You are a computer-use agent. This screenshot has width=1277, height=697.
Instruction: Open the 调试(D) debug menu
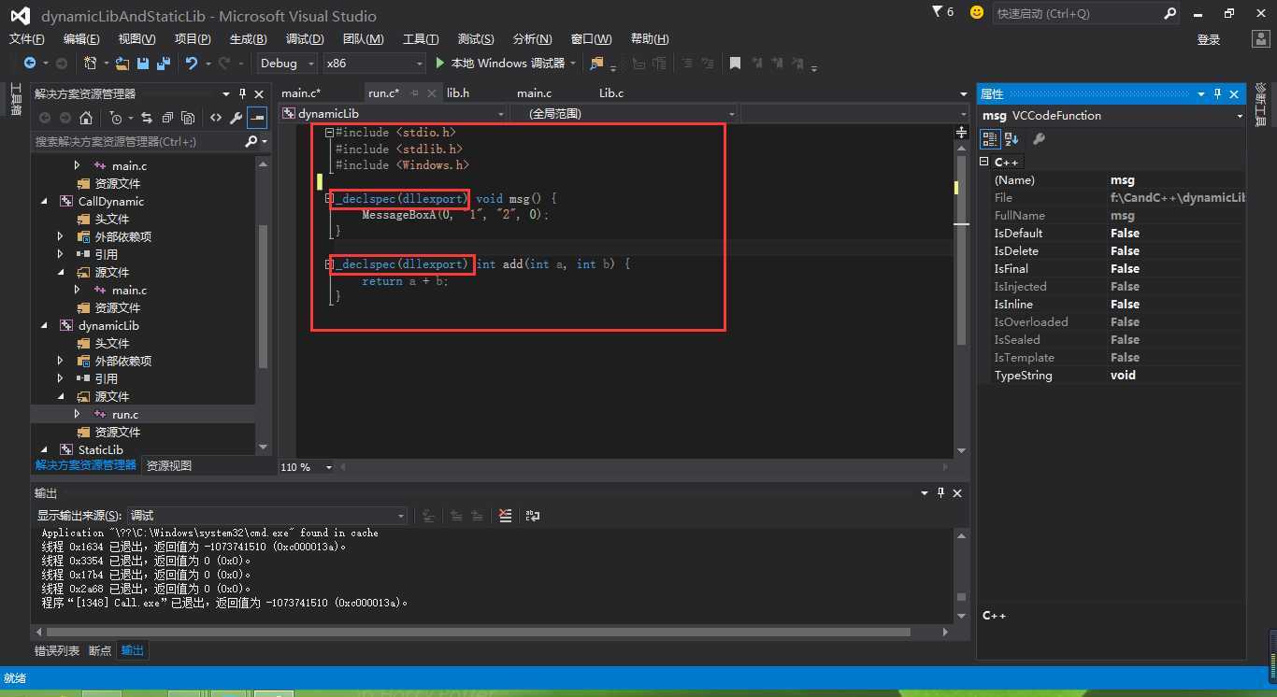pyautogui.click(x=305, y=38)
